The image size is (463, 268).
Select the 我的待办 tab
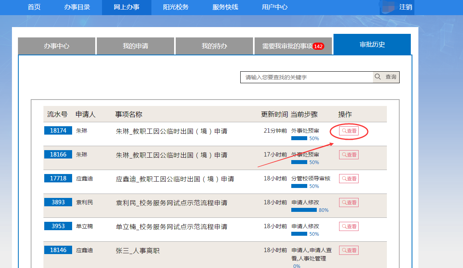(x=214, y=46)
